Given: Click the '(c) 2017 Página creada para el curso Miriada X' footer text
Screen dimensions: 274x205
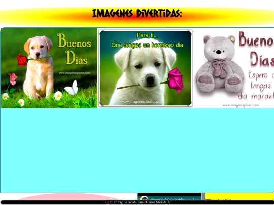Looking at the screenshot, I should pos(138,202).
